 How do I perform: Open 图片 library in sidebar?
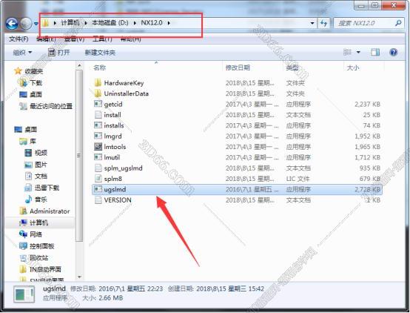tap(36, 165)
